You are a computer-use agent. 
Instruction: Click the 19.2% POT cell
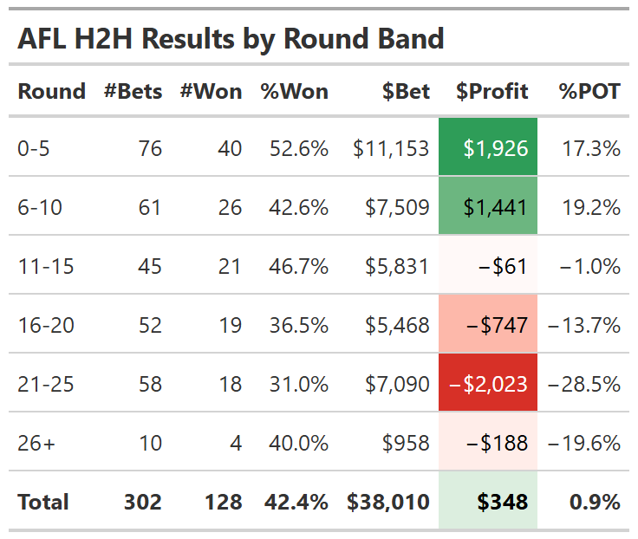point(591,207)
